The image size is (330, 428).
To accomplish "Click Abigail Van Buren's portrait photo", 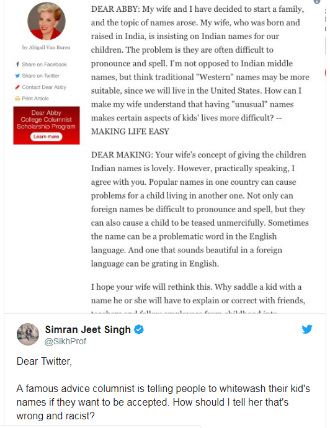I will point(47,21).
